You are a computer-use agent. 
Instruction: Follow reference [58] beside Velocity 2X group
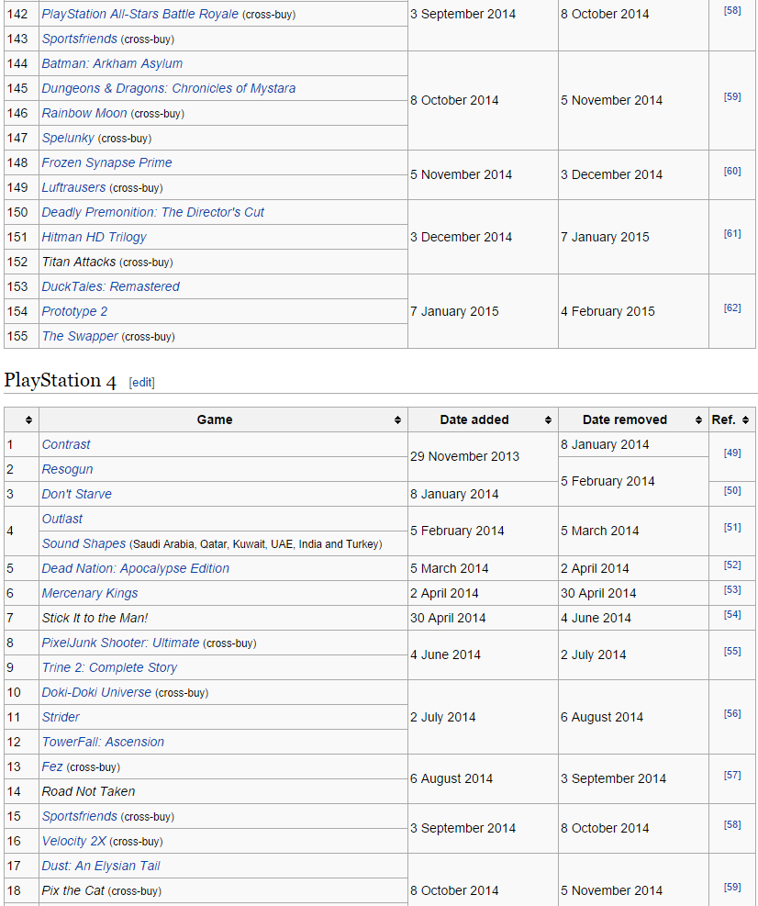[x=732, y=824]
